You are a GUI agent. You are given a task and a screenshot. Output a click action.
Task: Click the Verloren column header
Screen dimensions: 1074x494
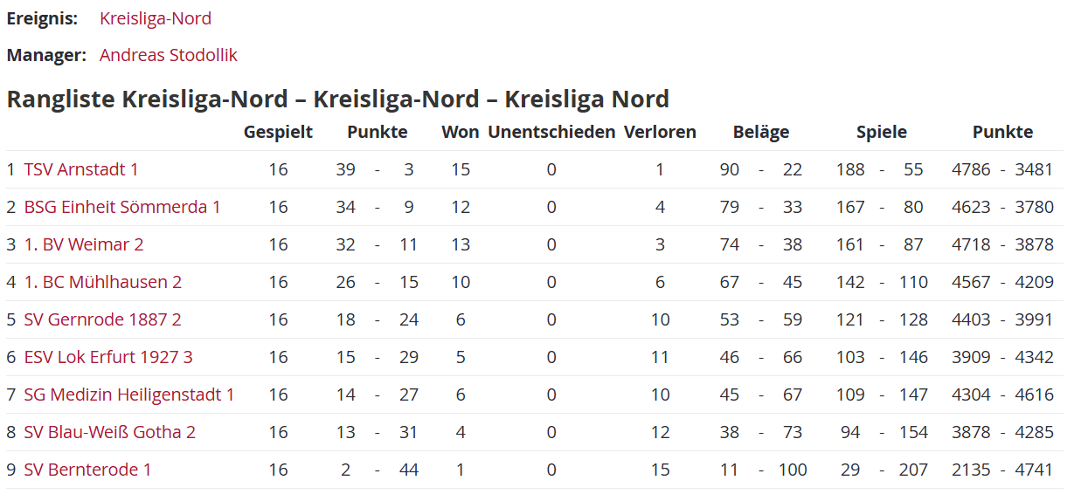660,132
